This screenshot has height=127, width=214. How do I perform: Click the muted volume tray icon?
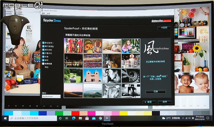coord(189,118)
